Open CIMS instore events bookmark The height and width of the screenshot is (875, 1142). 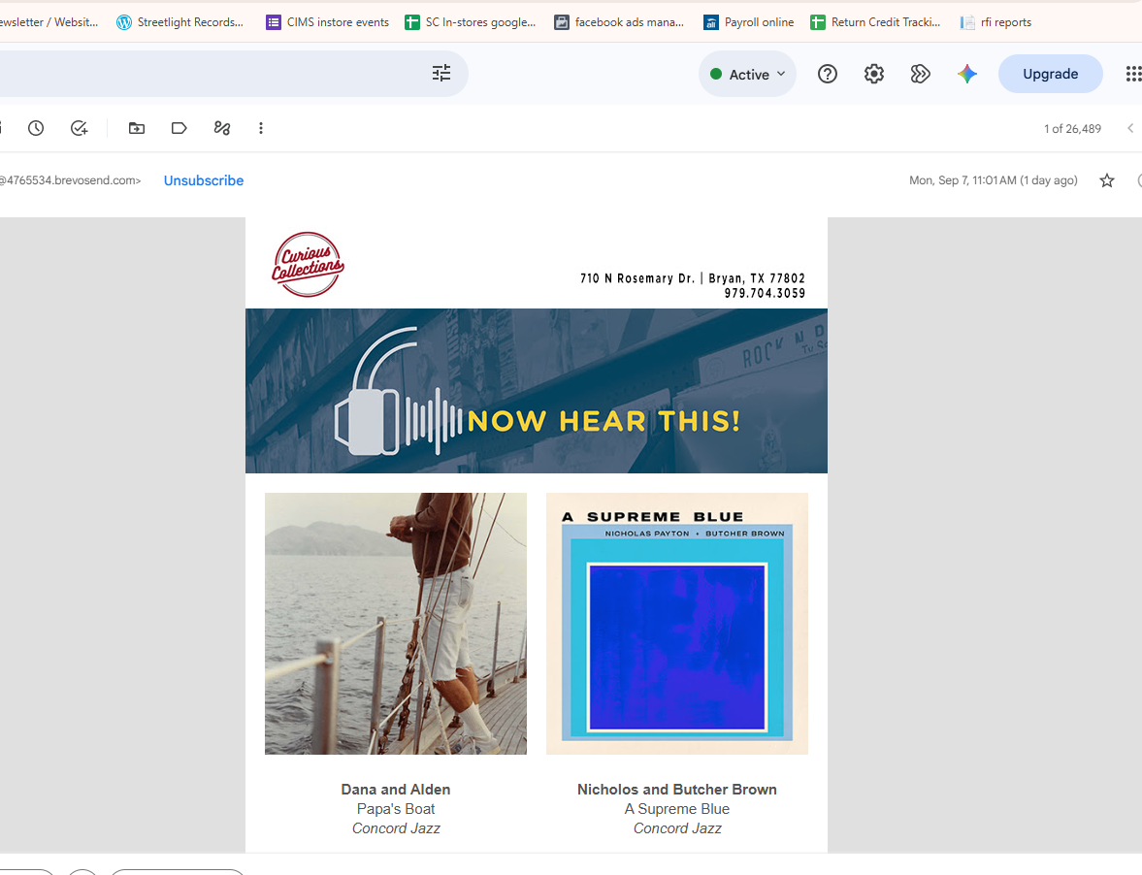(328, 22)
